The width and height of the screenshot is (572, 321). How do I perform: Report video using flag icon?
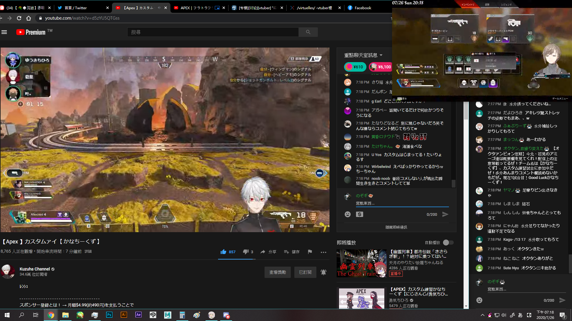coord(310,252)
